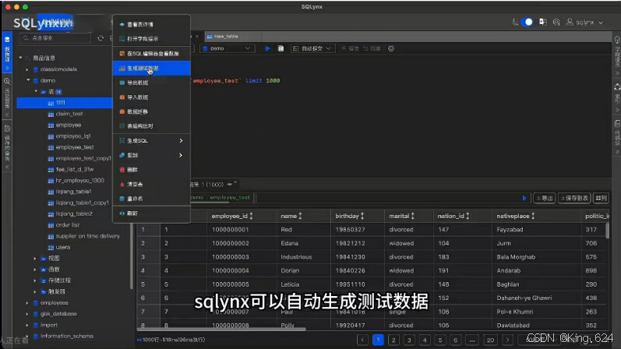Go to results page 20
This screenshot has height=349, width=621.
coord(490,340)
